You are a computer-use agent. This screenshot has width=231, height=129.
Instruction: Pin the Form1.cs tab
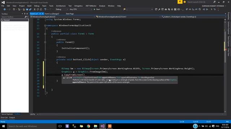click(x=40, y=14)
